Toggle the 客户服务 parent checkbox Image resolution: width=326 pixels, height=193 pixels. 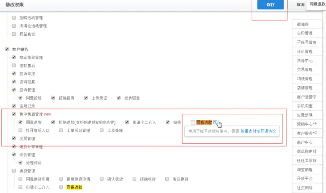pyautogui.click(x=7, y=49)
